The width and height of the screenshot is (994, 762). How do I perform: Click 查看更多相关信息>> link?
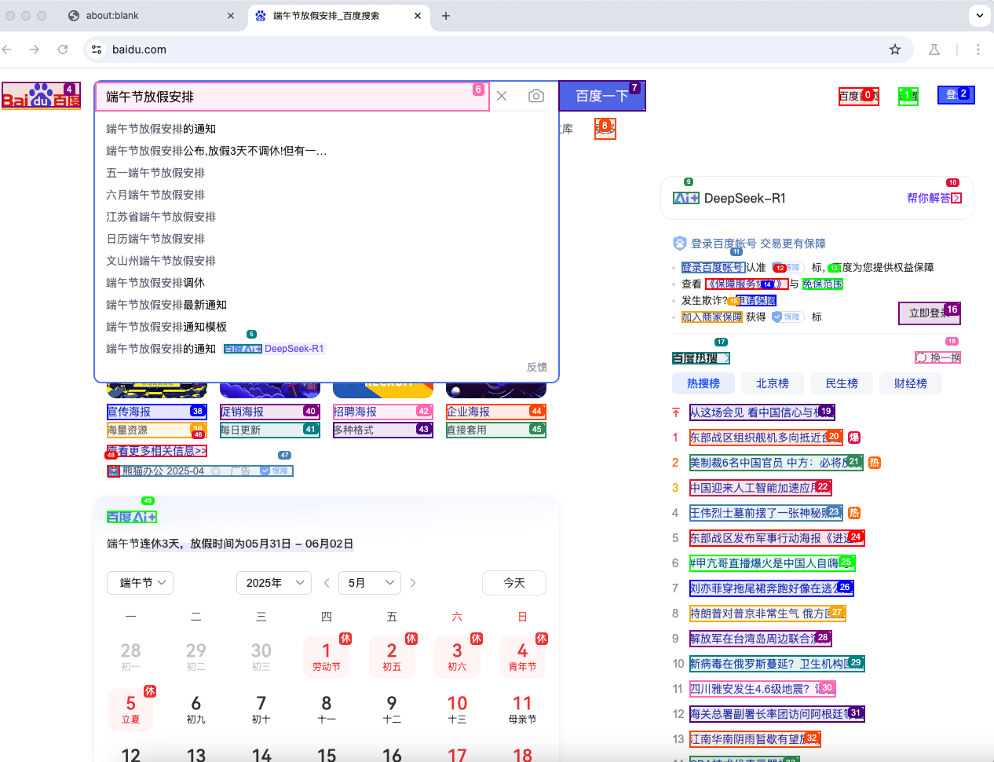(x=157, y=451)
